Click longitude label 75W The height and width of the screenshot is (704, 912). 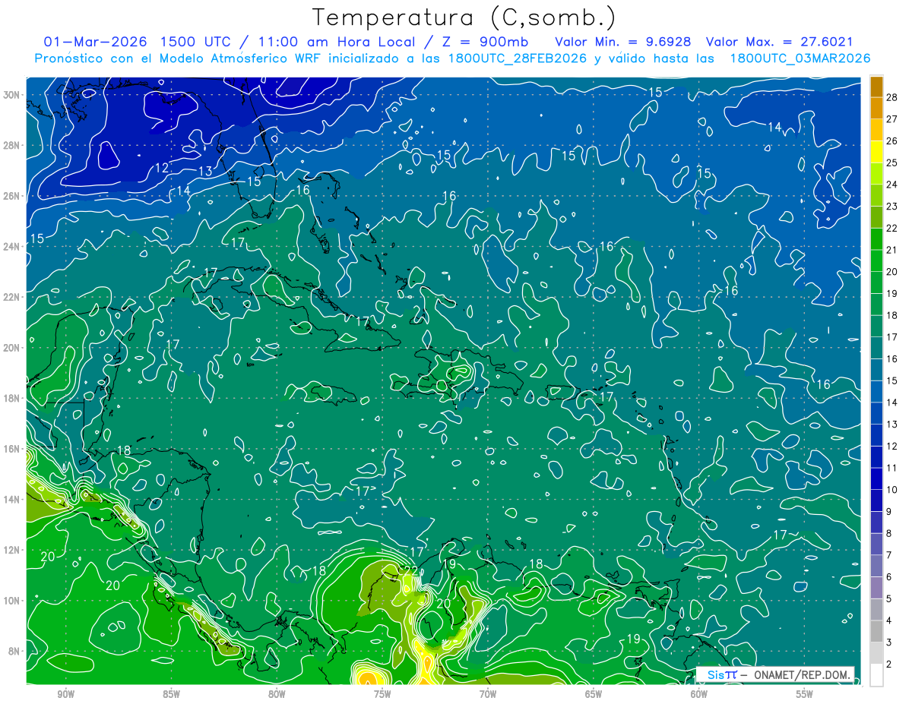coord(382,694)
